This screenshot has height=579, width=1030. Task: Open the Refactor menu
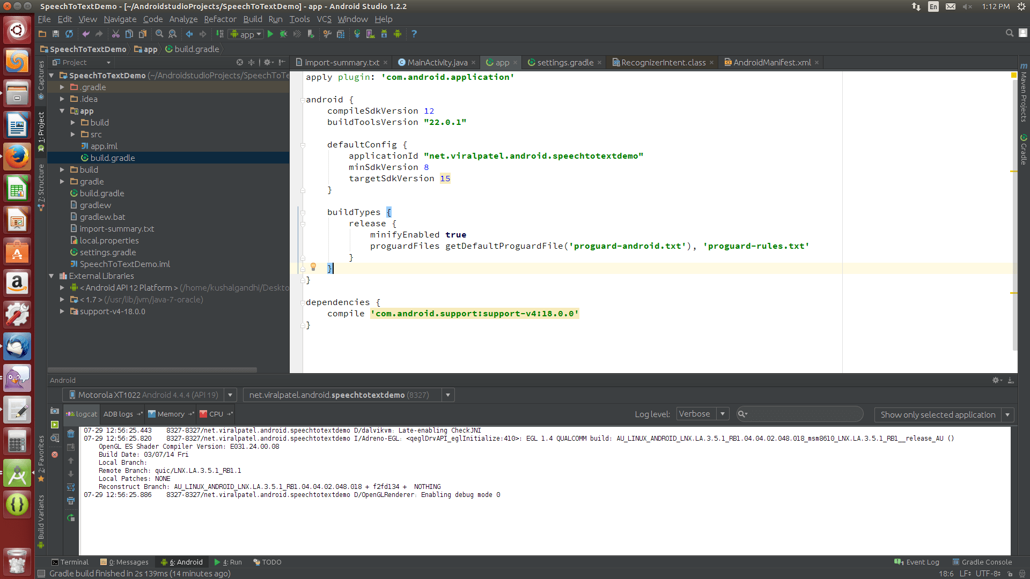coord(220,19)
